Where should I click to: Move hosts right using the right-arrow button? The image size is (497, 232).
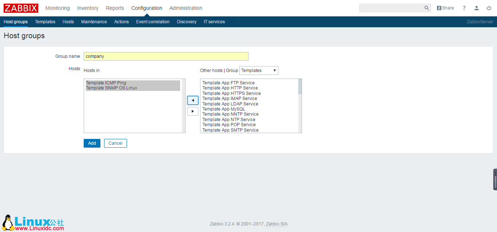193,111
